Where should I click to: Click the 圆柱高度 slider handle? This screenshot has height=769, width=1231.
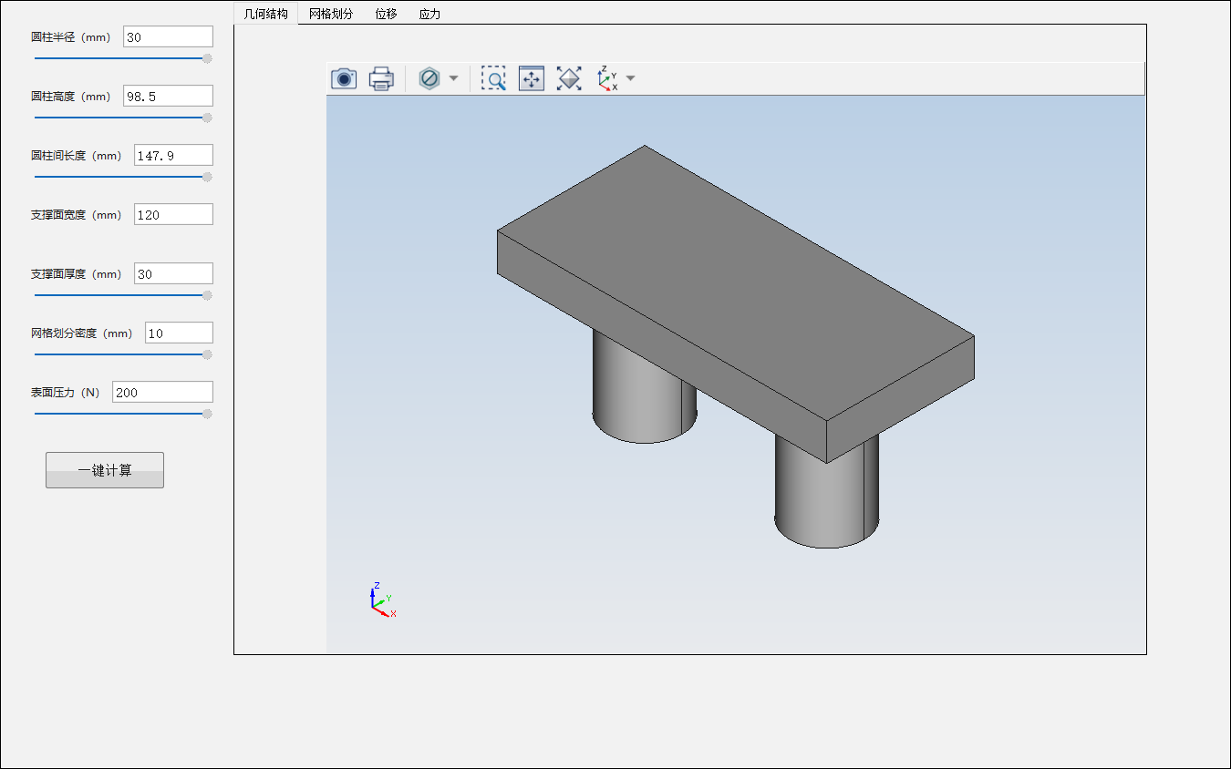pos(207,118)
